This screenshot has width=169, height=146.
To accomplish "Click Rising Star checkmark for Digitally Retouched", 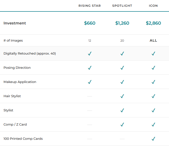I will click(90, 54).
